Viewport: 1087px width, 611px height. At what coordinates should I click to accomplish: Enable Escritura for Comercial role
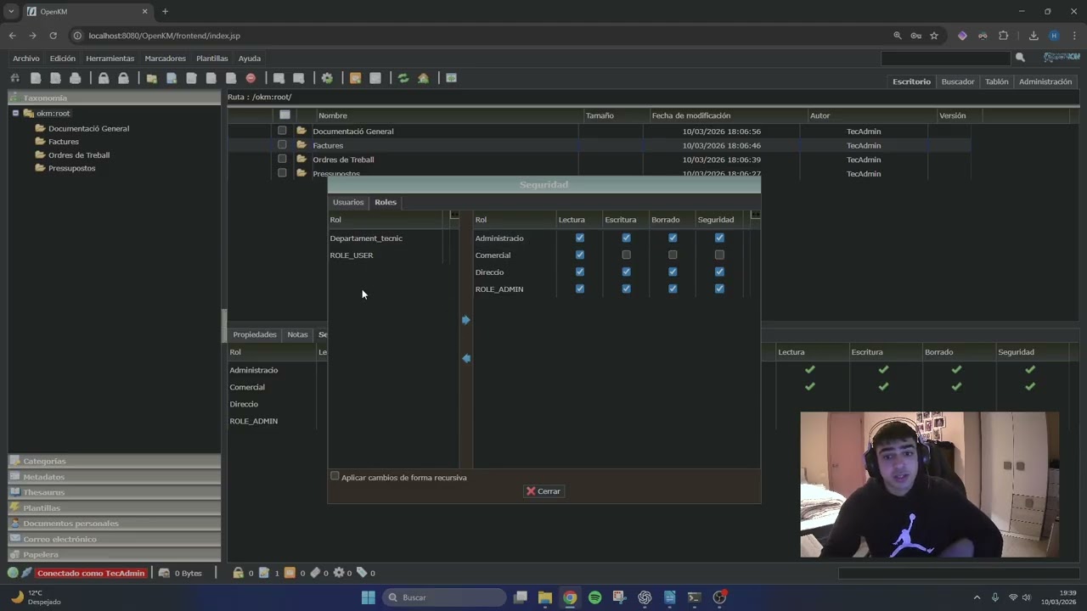(626, 255)
